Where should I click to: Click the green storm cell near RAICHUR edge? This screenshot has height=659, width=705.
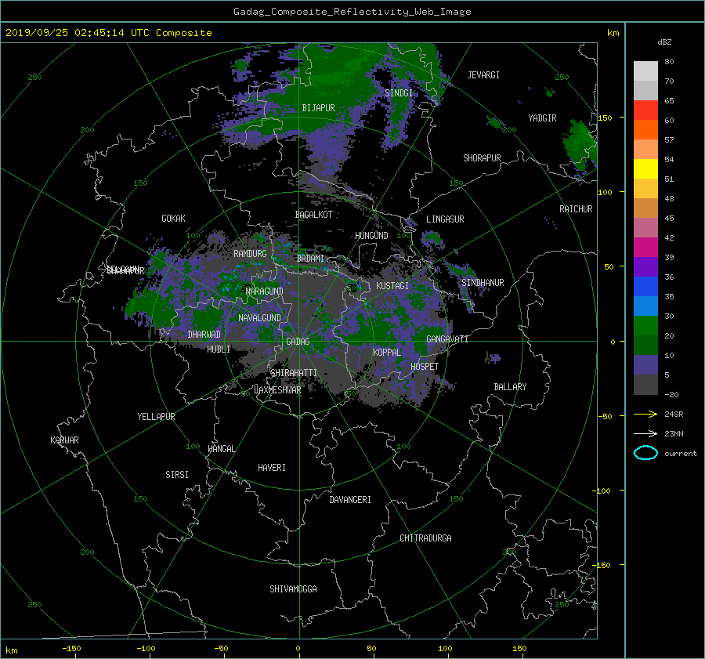click(x=581, y=147)
